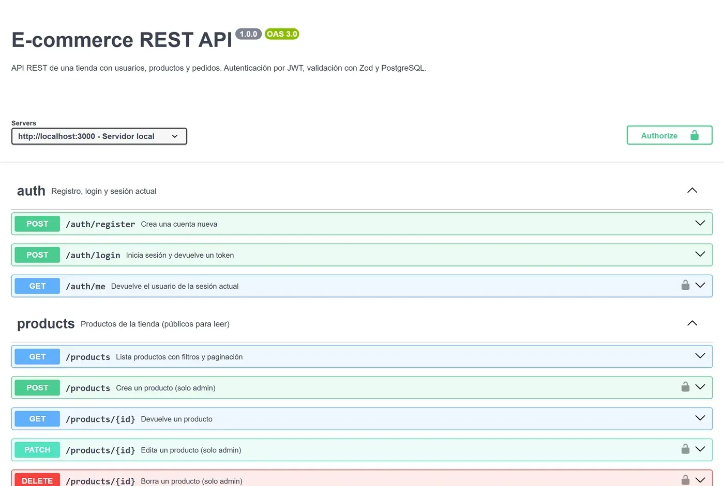Image resolution: width=724 pixels, height=486 pixels.
Task: Click the /auth/login path
Action: [x=93, y=255]
